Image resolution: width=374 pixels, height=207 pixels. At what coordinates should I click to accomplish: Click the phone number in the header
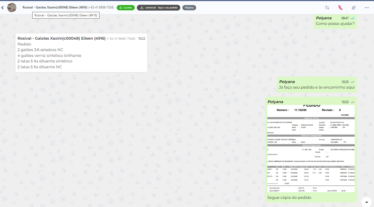click(x=101, y=8)
